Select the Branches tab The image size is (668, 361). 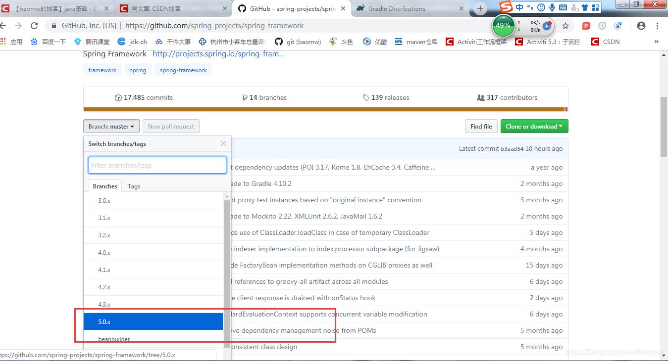pos(105,186)
